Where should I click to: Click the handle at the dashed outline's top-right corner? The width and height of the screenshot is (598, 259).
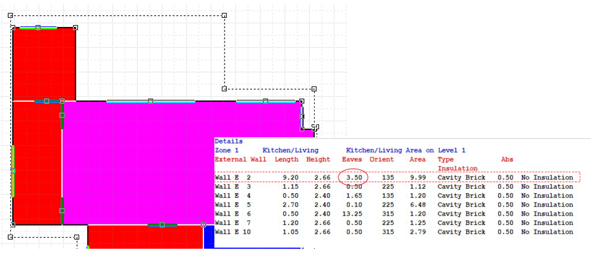[x=224, y=16]
